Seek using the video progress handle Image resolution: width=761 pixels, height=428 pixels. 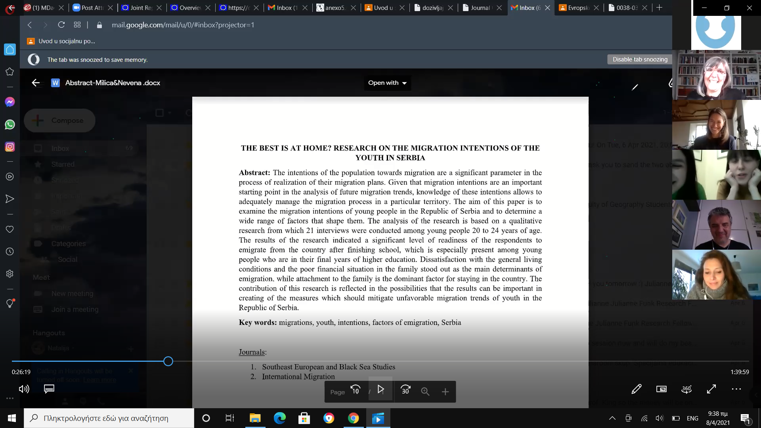[x=168, y=361]
